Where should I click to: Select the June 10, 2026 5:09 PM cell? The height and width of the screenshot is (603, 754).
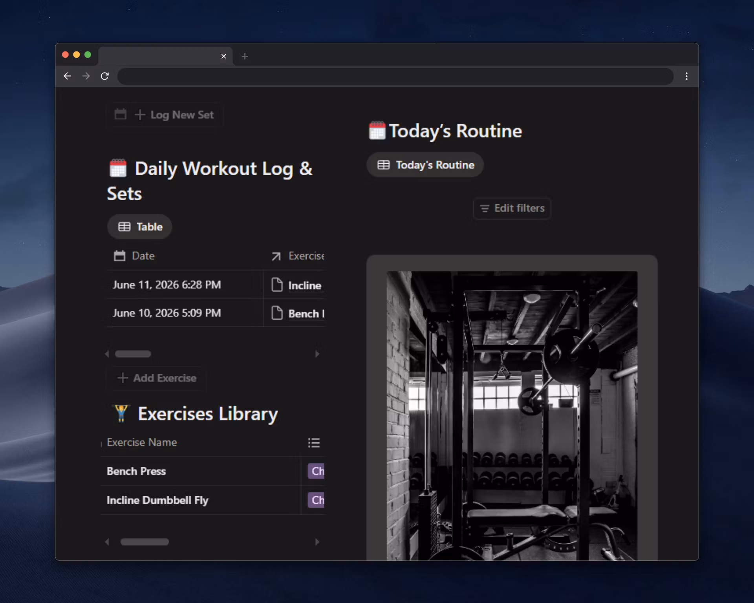point(185,313)
